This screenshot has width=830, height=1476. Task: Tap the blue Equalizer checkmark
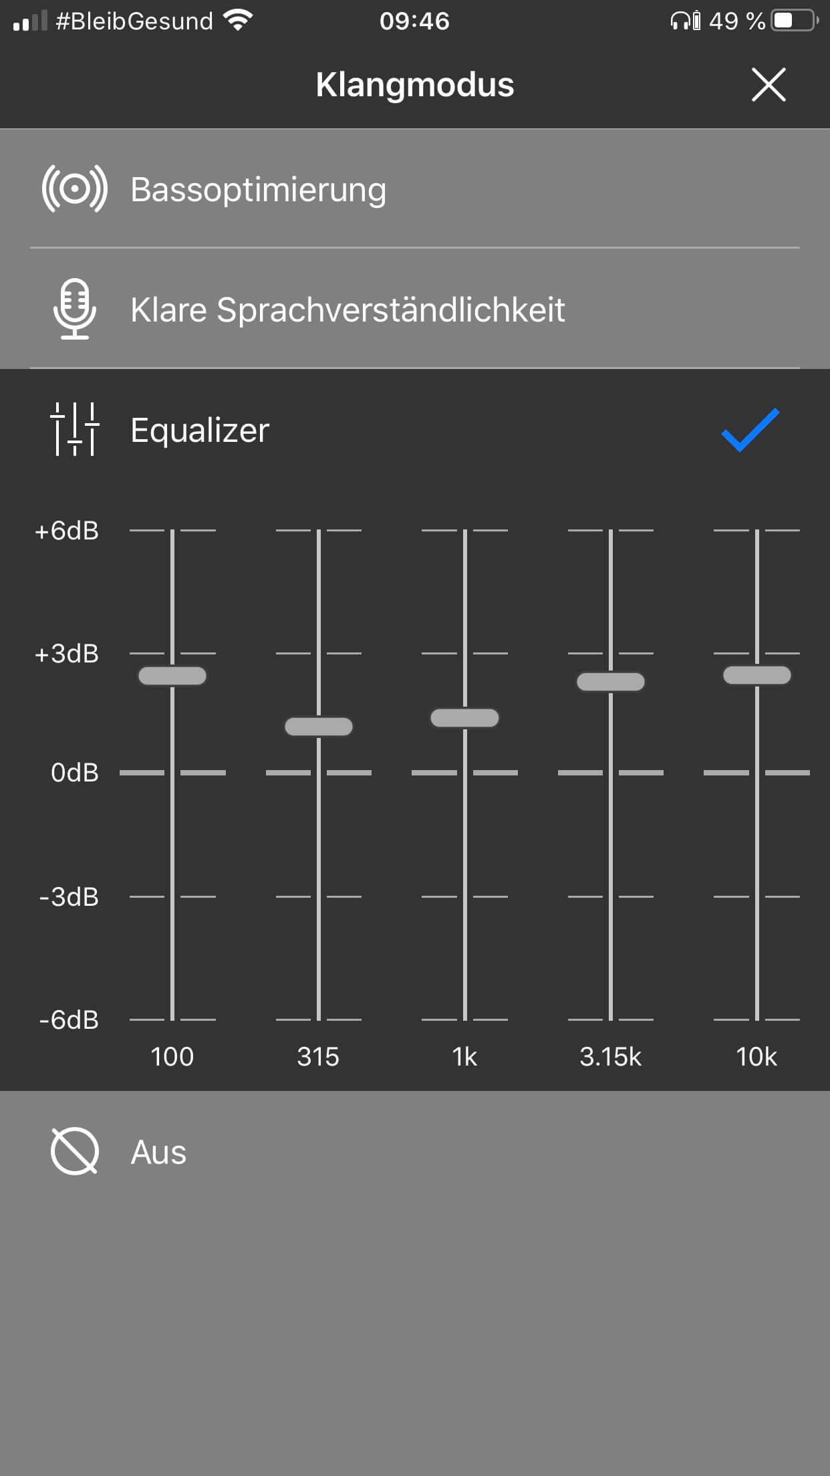tap(750, 430)
